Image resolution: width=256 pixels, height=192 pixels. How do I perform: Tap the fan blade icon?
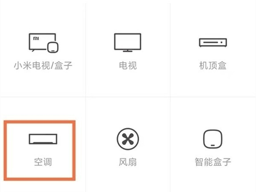(x=128, y=139)
